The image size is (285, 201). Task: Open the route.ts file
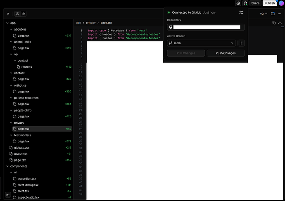(x=26, y=67)
